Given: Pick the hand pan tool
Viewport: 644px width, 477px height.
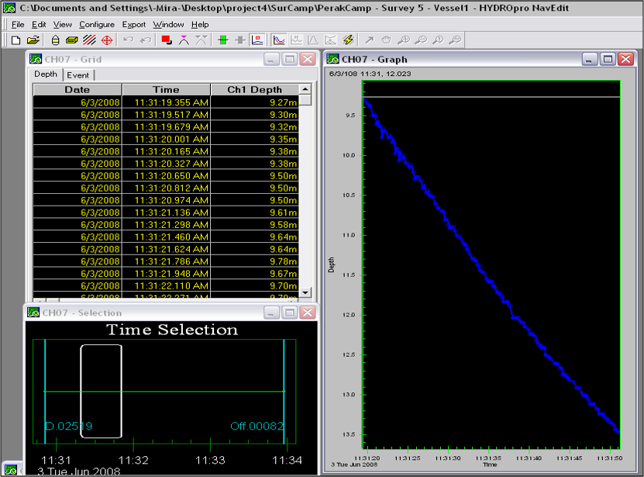Looking at the screenshot, I should [x=386, y=40].
